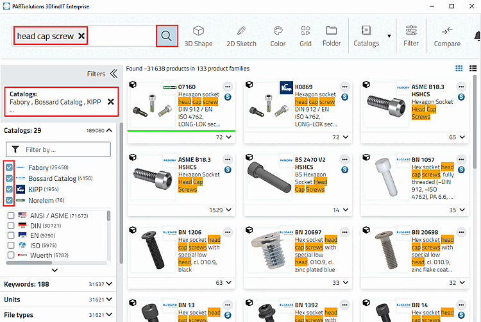Click the 3D cube icon on card BN 20697
481x322 pixels.
(x=249, y=230)
